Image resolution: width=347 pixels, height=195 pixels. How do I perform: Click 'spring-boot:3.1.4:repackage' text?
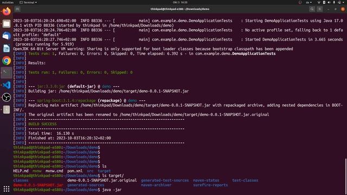66,101
